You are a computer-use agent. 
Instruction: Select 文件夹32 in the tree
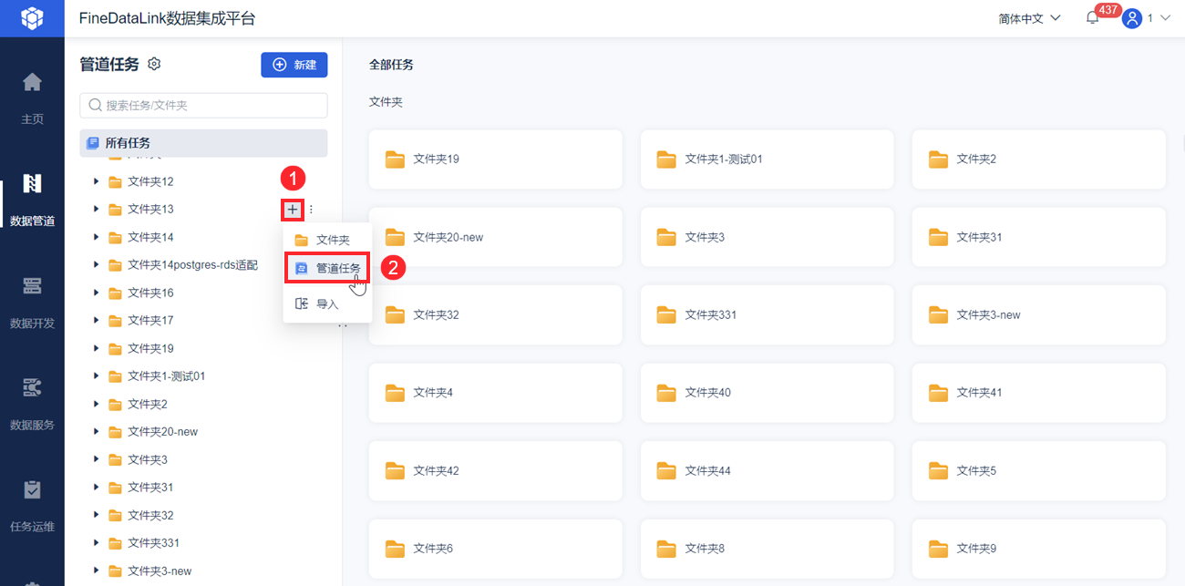click(150, 515)
